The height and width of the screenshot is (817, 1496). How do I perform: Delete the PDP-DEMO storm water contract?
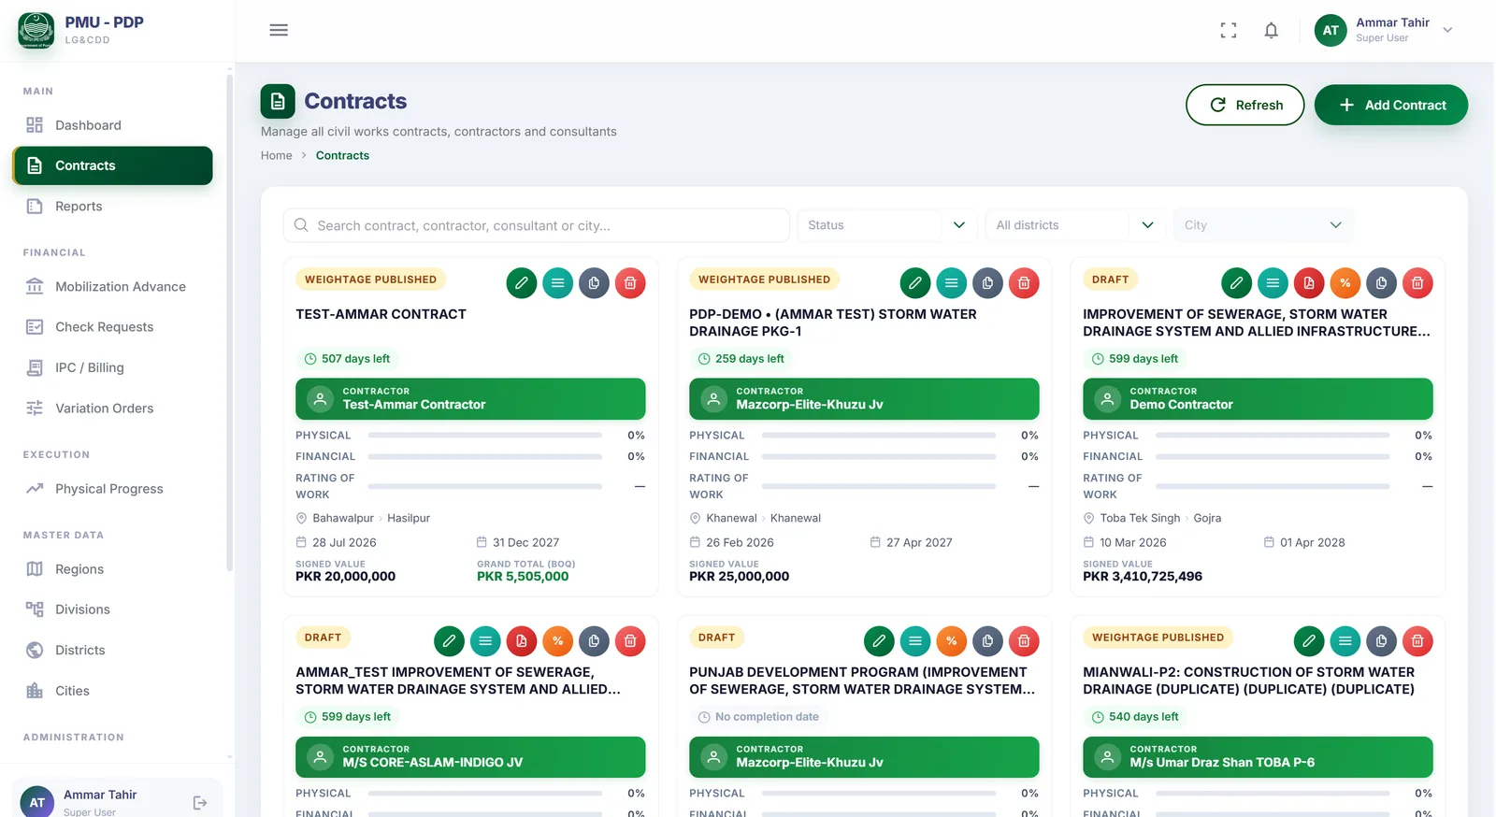[1024, 283]
